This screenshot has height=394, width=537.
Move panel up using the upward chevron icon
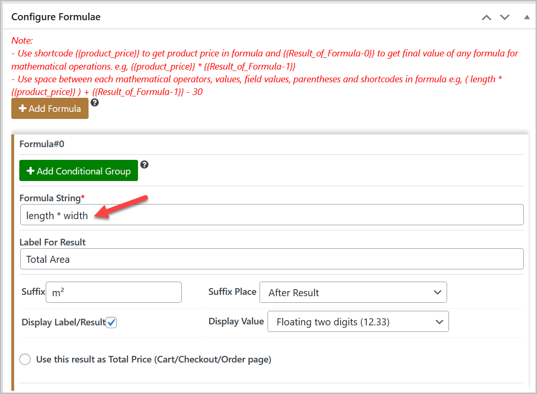coord(486,17)
